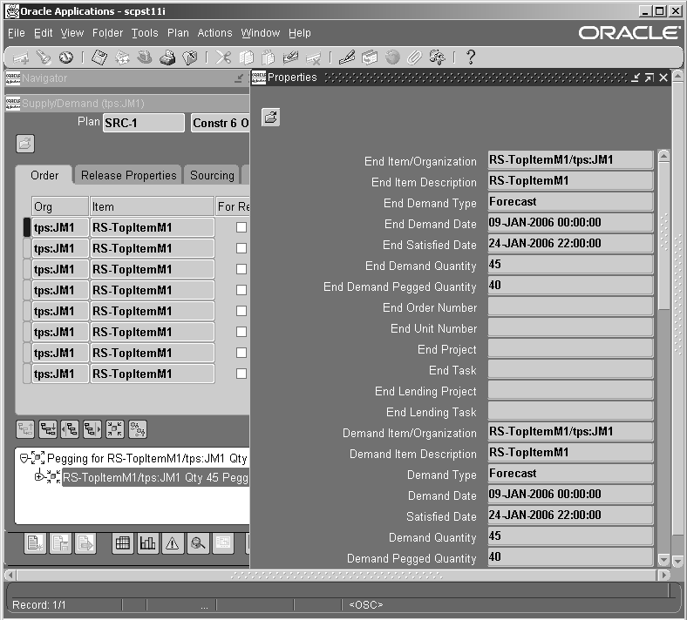Check the For Release box in sixth row
Viewport: 687px width, 620px height.
coord(241,332)
